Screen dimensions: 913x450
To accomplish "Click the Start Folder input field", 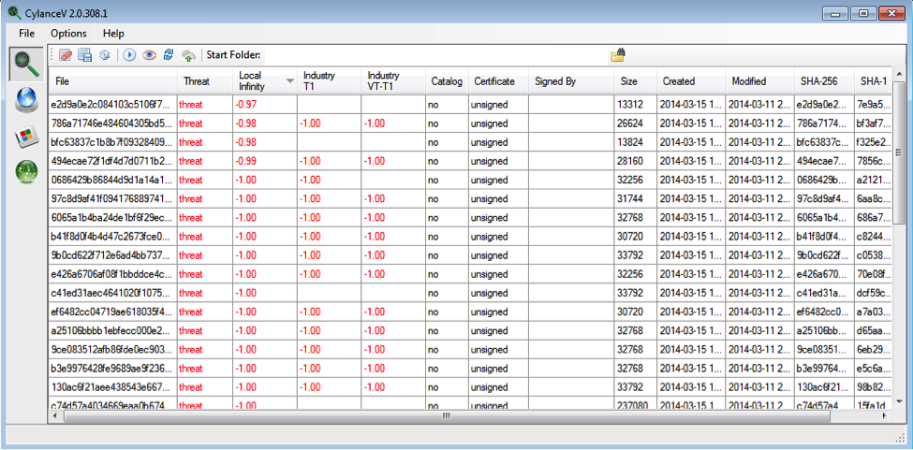I will [x=435, y=55].
